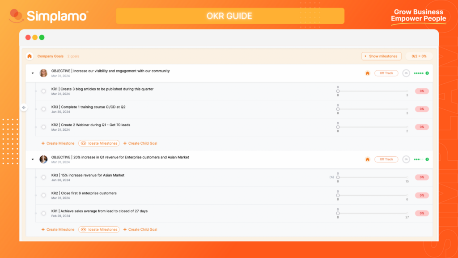The image size is (458, 258).
Task: Check the circle beside KR1 blog articles
Action: click(x=43, y=91)
